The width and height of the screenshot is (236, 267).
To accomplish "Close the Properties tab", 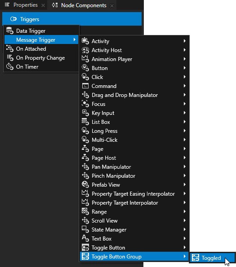I will tap(43, 5).
